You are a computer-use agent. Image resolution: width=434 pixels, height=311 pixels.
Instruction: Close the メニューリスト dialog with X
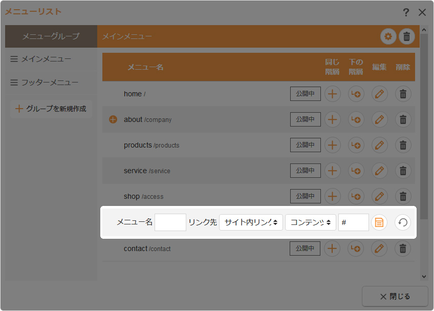click(x=422, y=12)
